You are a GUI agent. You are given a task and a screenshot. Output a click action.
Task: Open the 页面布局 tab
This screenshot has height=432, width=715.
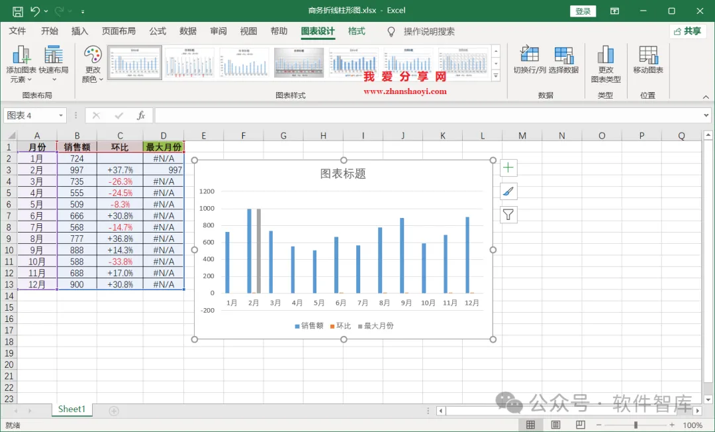119,31
